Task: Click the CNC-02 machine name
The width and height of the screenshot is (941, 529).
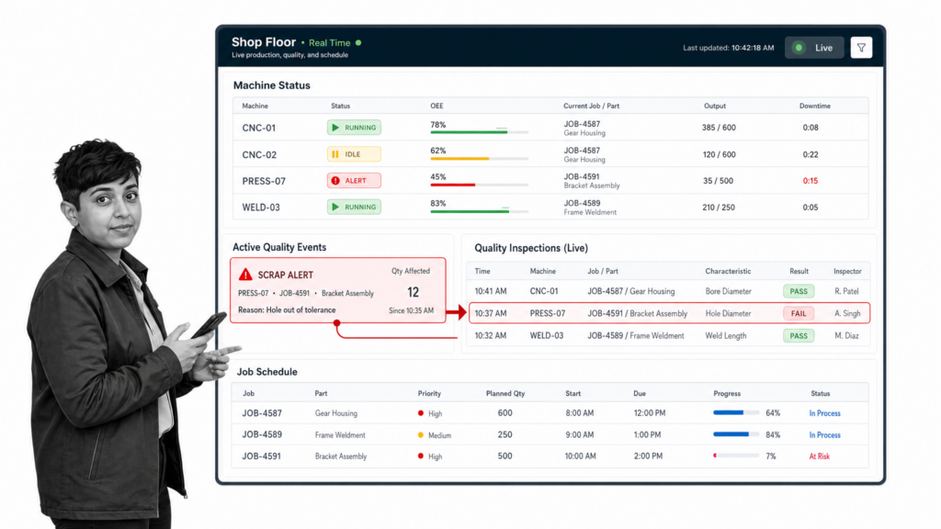Action: (259, 154)
